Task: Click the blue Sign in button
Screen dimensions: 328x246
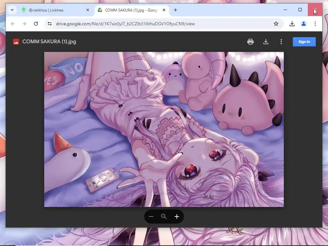Action: coord(304,42)
